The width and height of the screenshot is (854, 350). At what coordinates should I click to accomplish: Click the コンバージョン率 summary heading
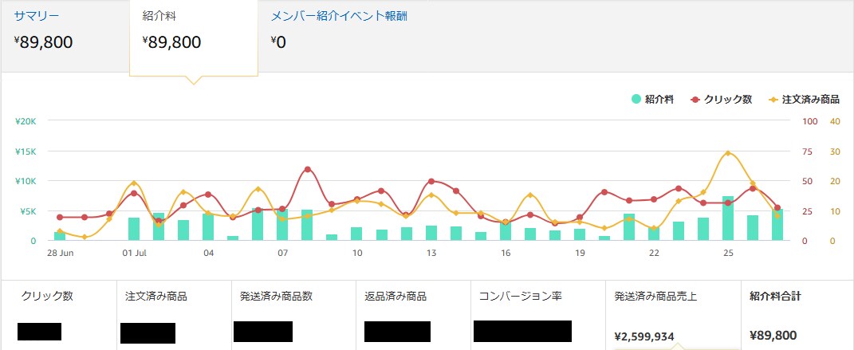tap(520, 297)
